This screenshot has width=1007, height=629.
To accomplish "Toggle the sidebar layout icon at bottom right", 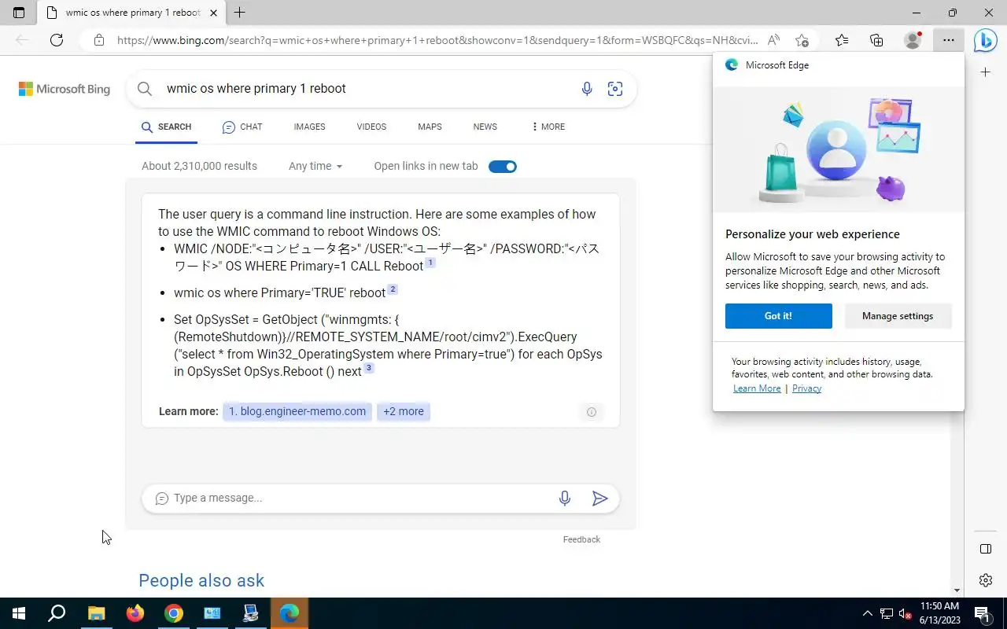I will click(x=986, y=549).
